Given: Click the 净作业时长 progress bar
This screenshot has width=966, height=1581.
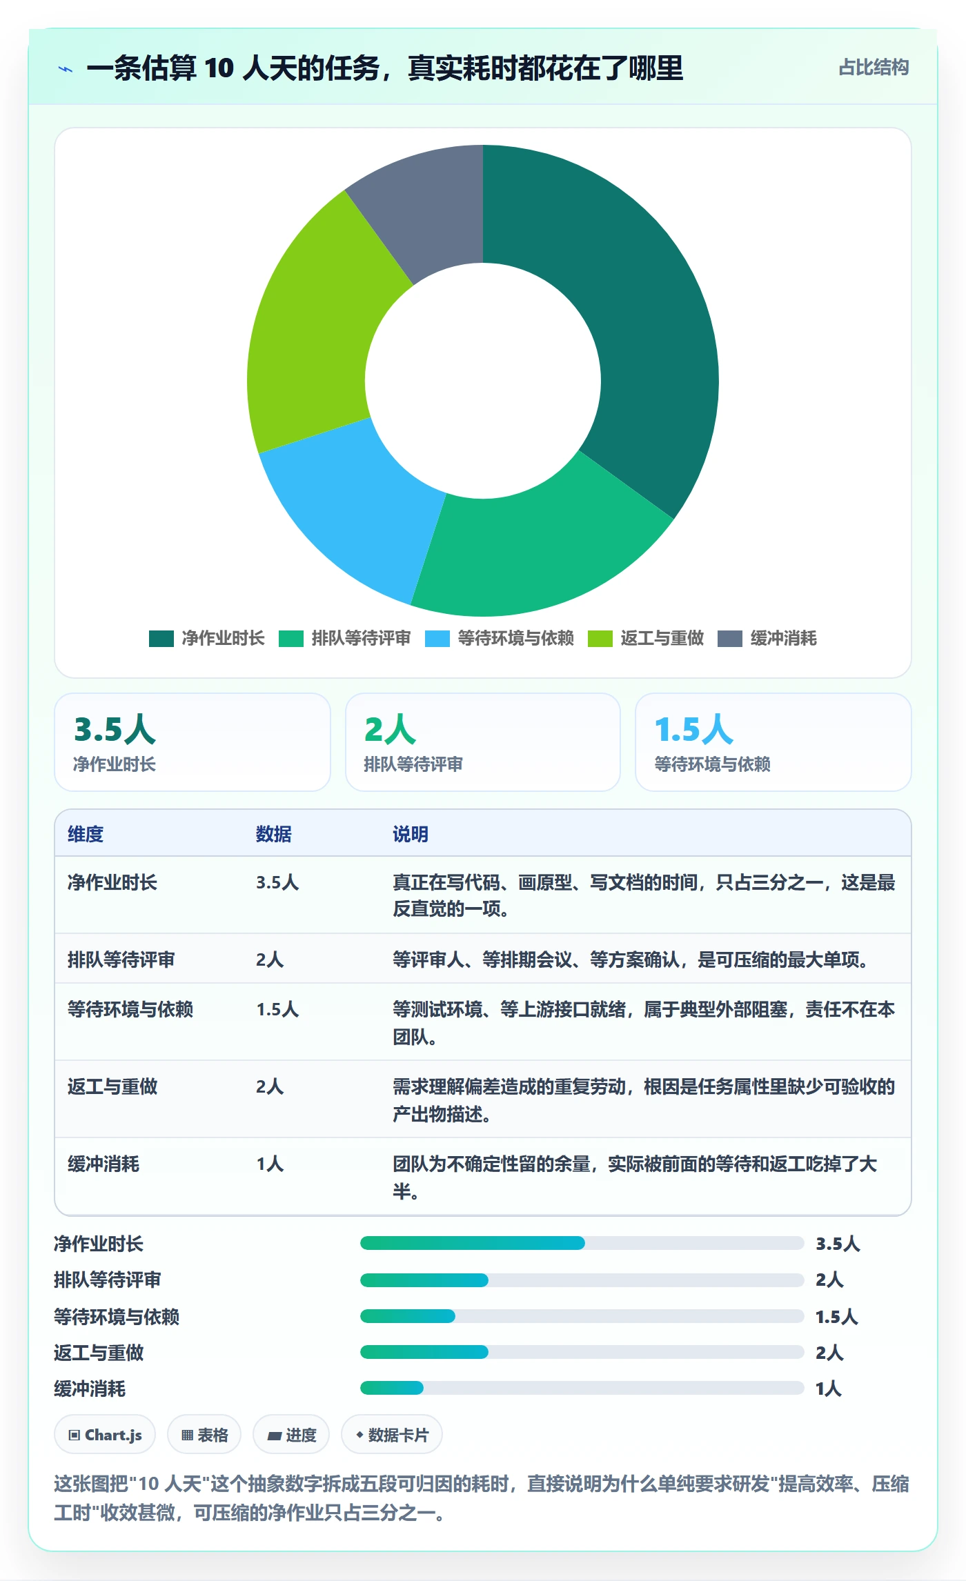Looking at the screenshot, I should tap(582, 1243).
